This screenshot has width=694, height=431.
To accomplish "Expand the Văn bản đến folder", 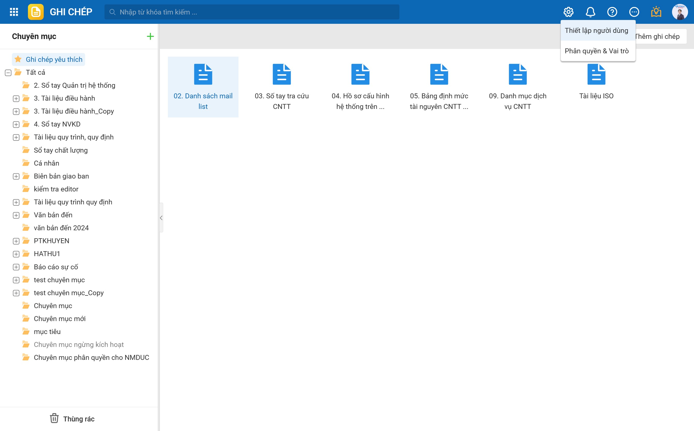I will (x=16, y=215).
